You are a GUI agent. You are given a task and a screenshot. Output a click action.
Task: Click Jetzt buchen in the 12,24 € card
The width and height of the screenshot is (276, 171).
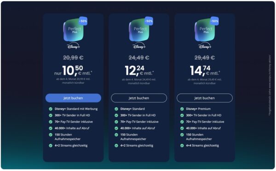(139, 98)
